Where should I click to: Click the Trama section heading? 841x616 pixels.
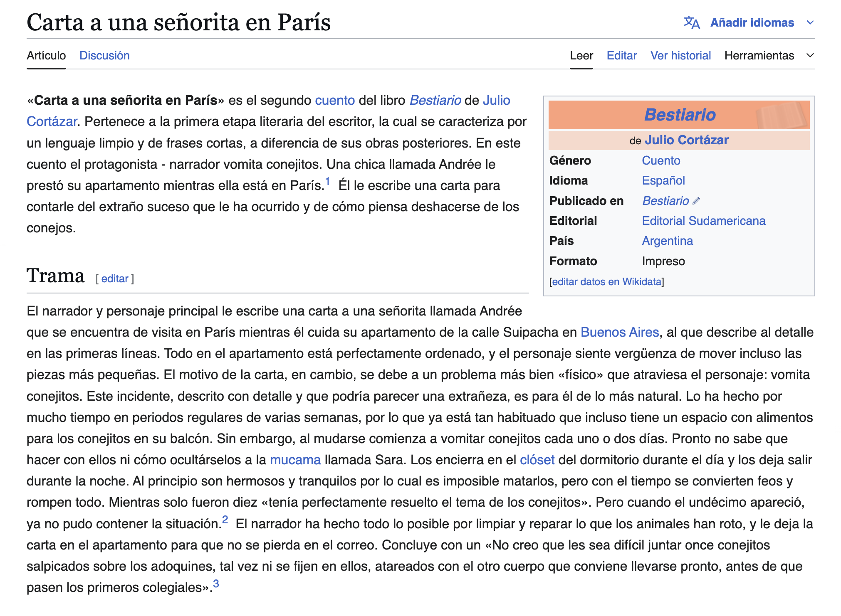(56, 276)
